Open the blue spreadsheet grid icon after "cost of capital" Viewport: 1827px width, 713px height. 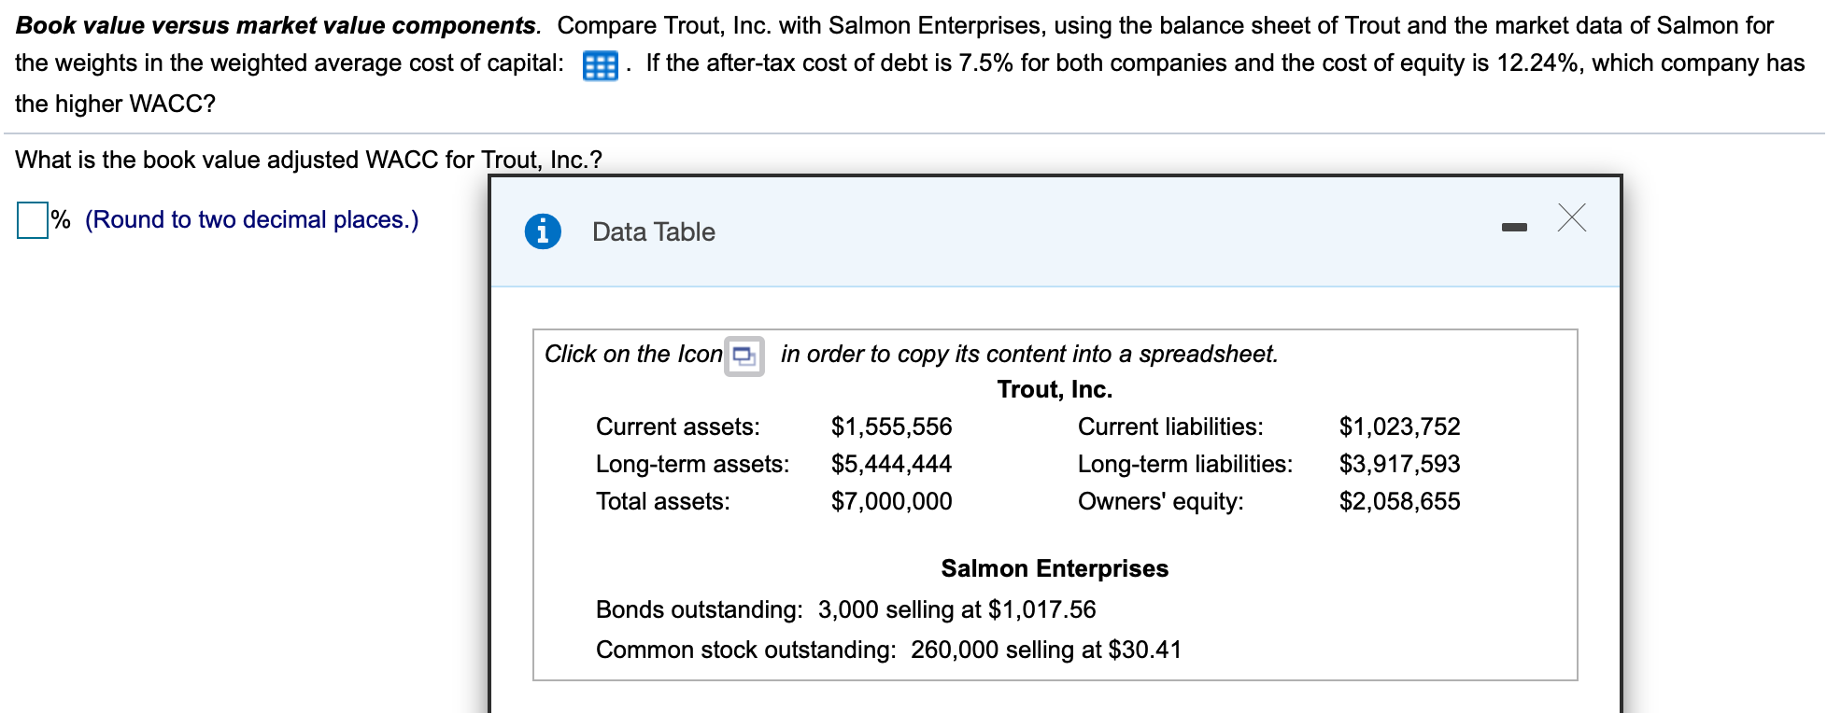(x=601, y=64)
